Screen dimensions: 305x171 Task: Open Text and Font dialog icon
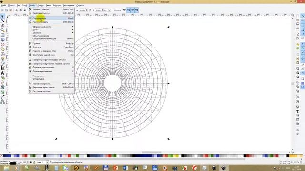coord(298,112)
